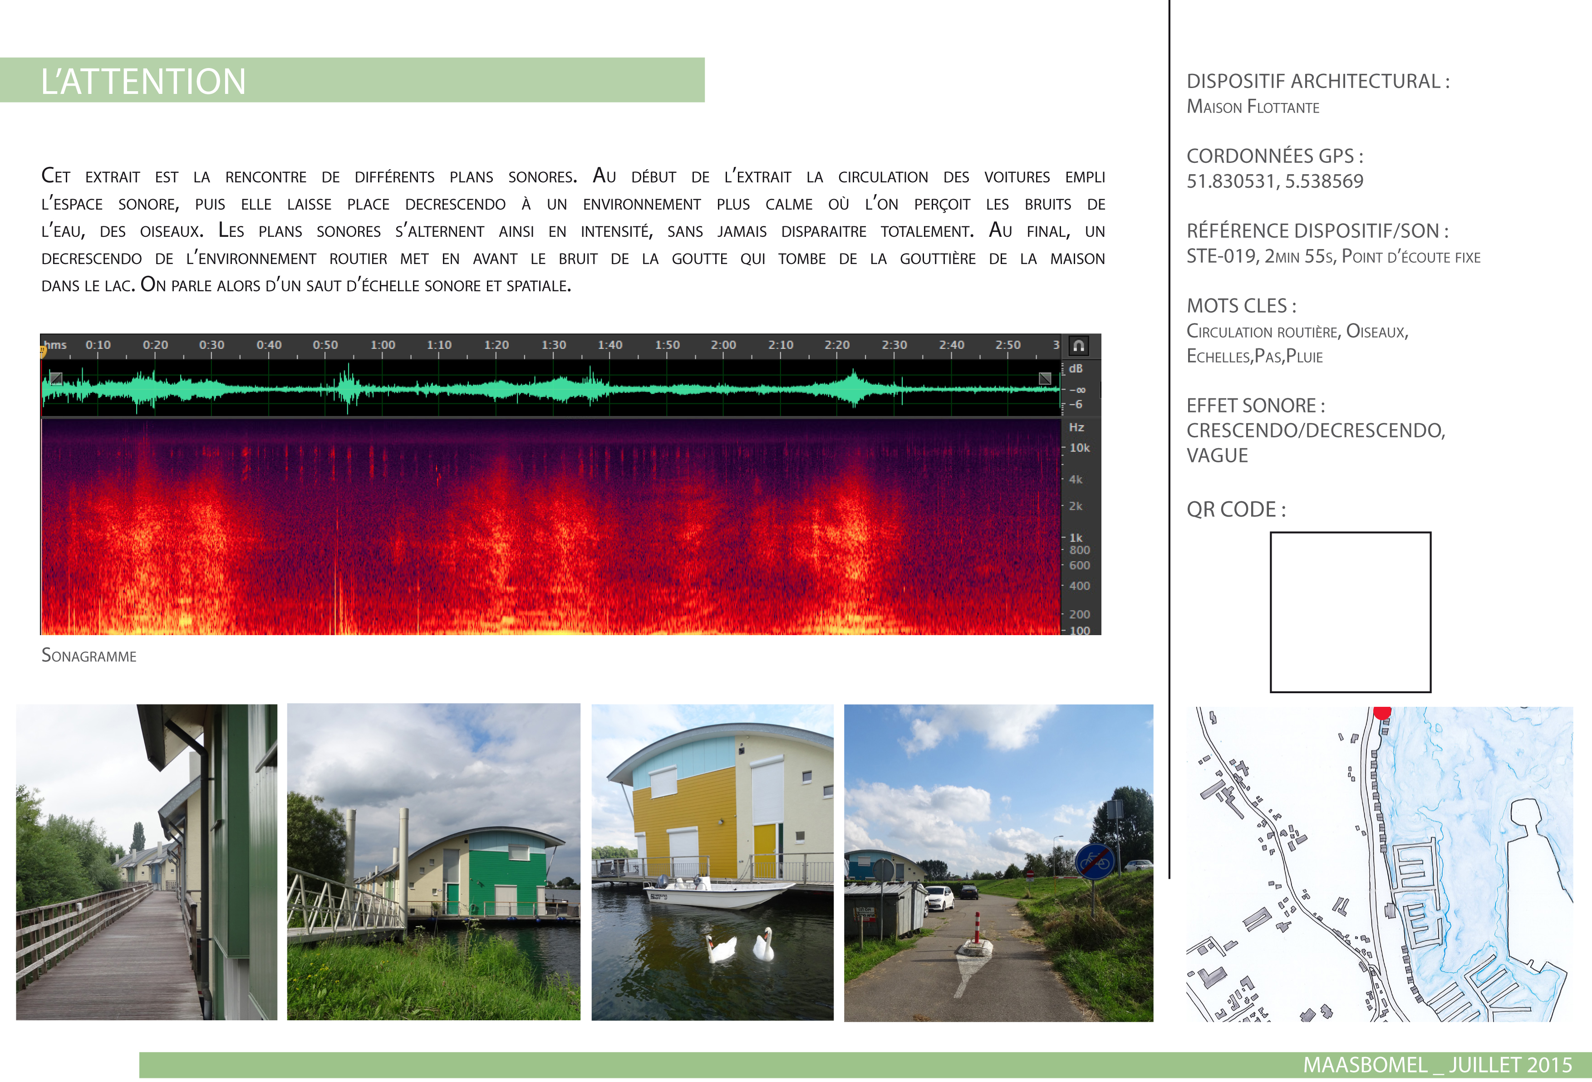This screenshot has width=1592, height=1082.
Task: Click the L'ATTENTION title banner
Action: 352,80
